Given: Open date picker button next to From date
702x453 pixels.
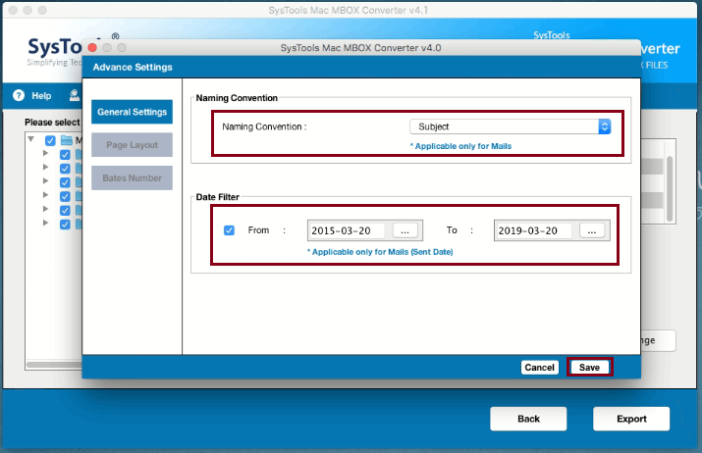Looking at the screenshot, I should click(x=405, y=230).
